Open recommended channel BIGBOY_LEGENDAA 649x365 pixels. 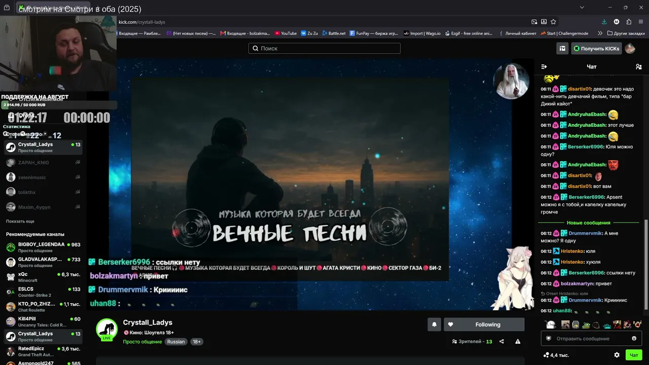[x=43, y=247]
